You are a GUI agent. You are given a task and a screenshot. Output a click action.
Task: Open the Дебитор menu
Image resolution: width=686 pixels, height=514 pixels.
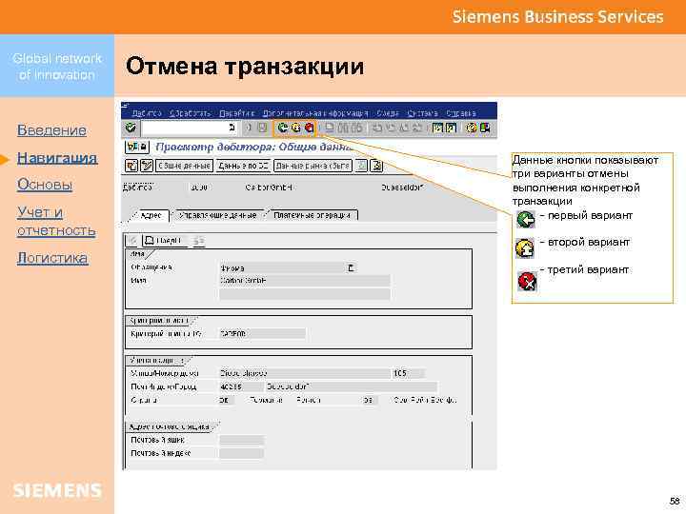click(x=147, y=113)
